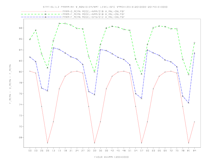
Task: Click the x-axis tick label 15
Action: point(59,151)
